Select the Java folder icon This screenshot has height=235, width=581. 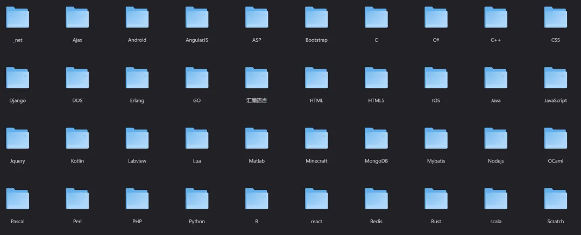[496, 78]
